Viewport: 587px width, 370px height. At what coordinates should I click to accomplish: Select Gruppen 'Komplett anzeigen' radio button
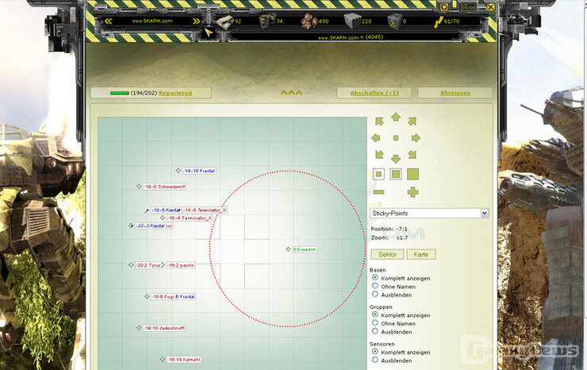click(x=375, y=314)
